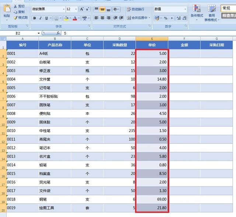The width and height of the screenshot is (236, 217).
Task: Open Conditional Formatting (条件格式) menu
Action: click(x=197, y=13)
